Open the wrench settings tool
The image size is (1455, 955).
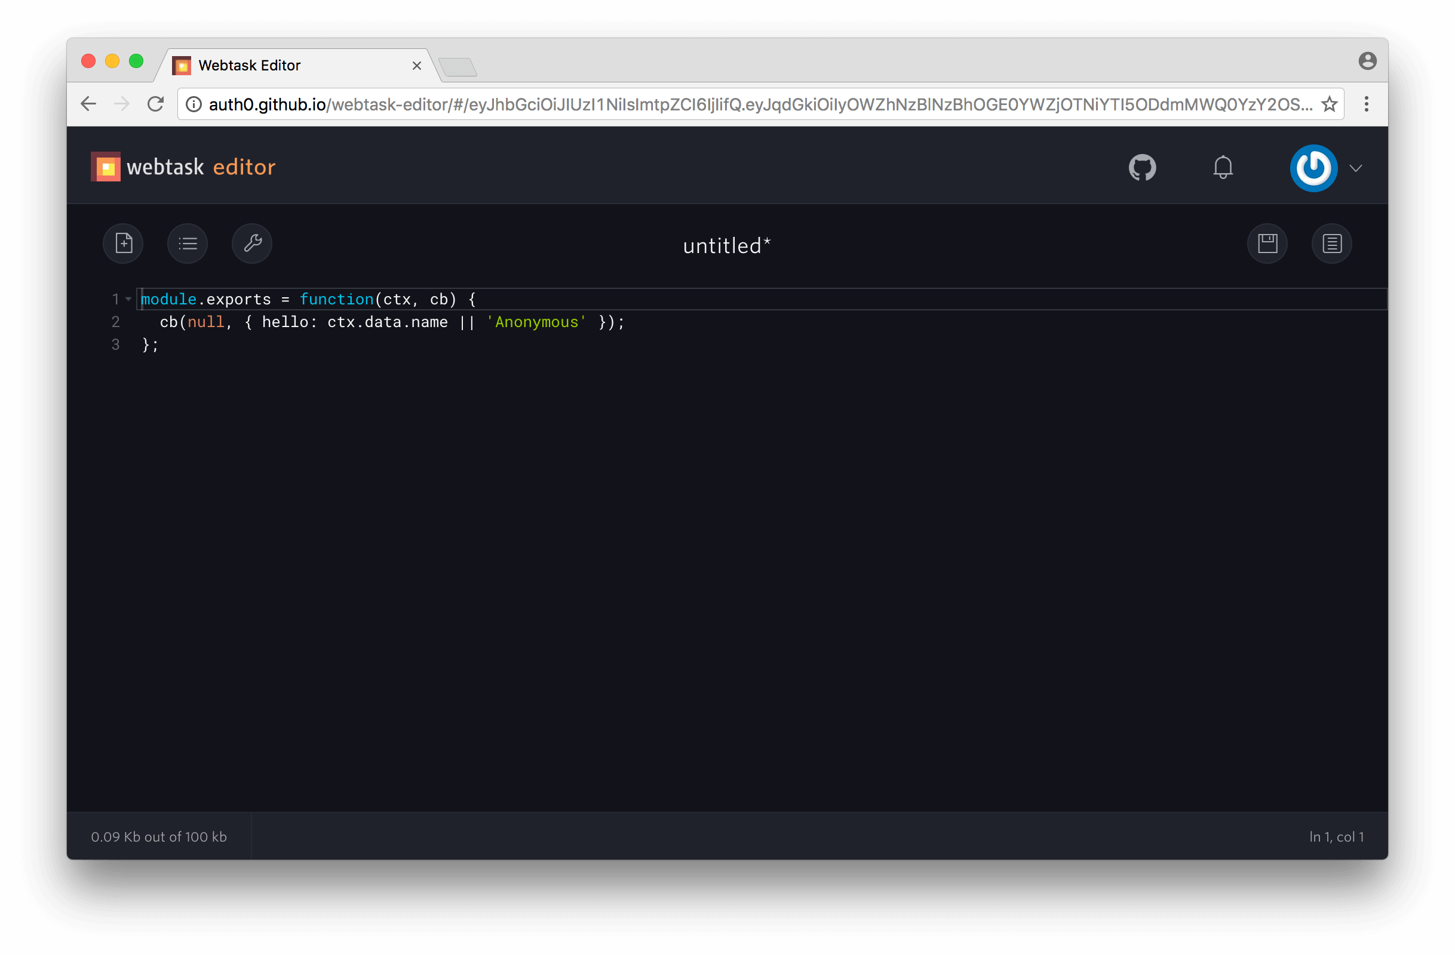point(253,244)
